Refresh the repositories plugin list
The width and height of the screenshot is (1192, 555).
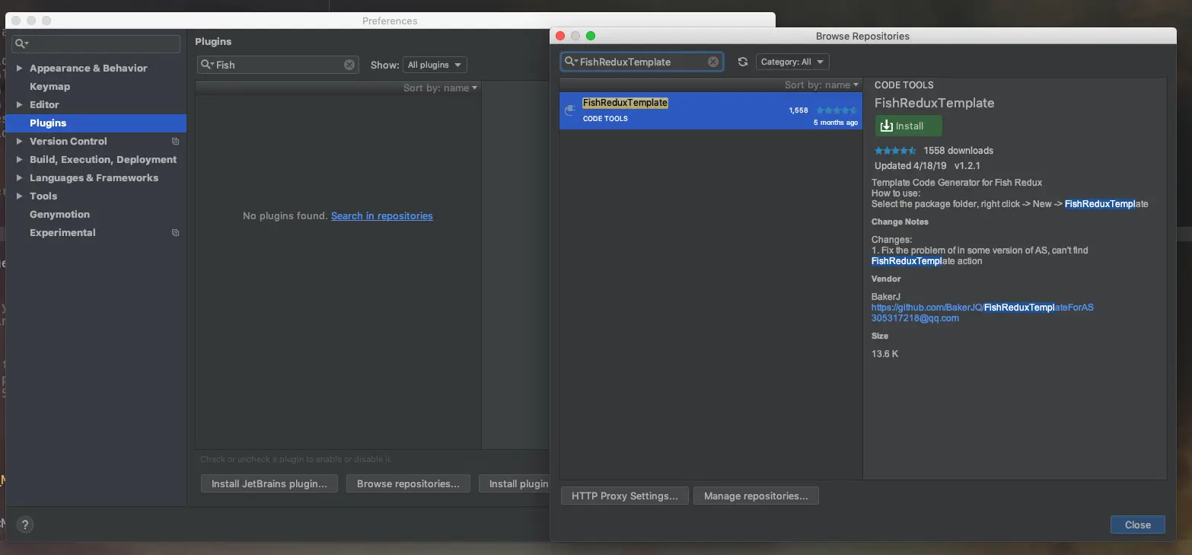743,62
